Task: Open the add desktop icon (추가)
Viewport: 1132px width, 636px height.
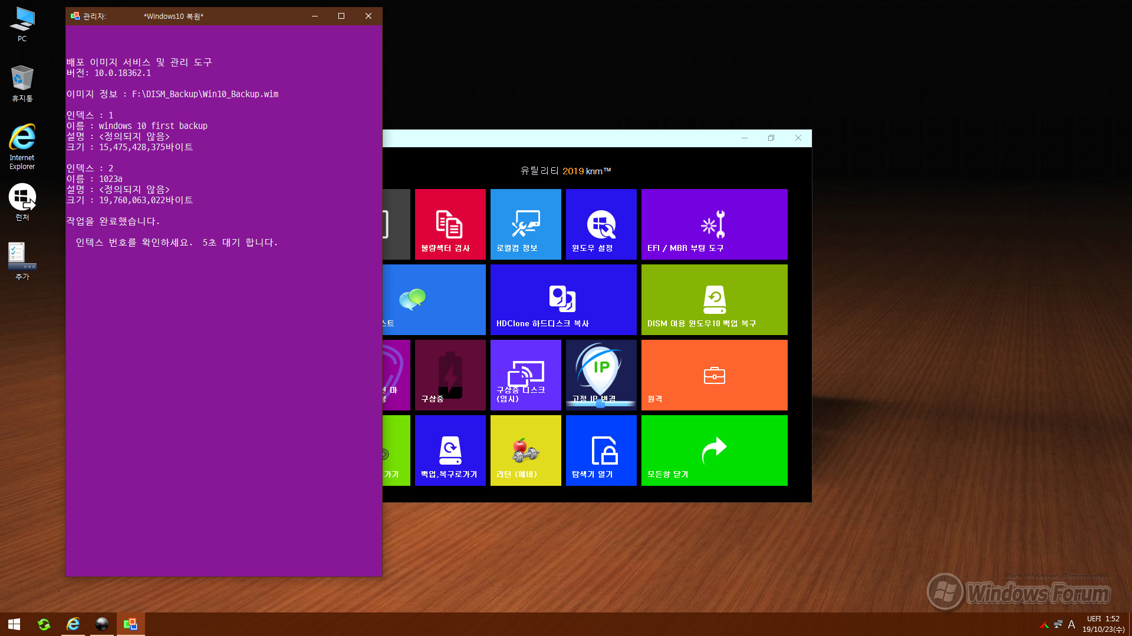Action: click(22, 261)
